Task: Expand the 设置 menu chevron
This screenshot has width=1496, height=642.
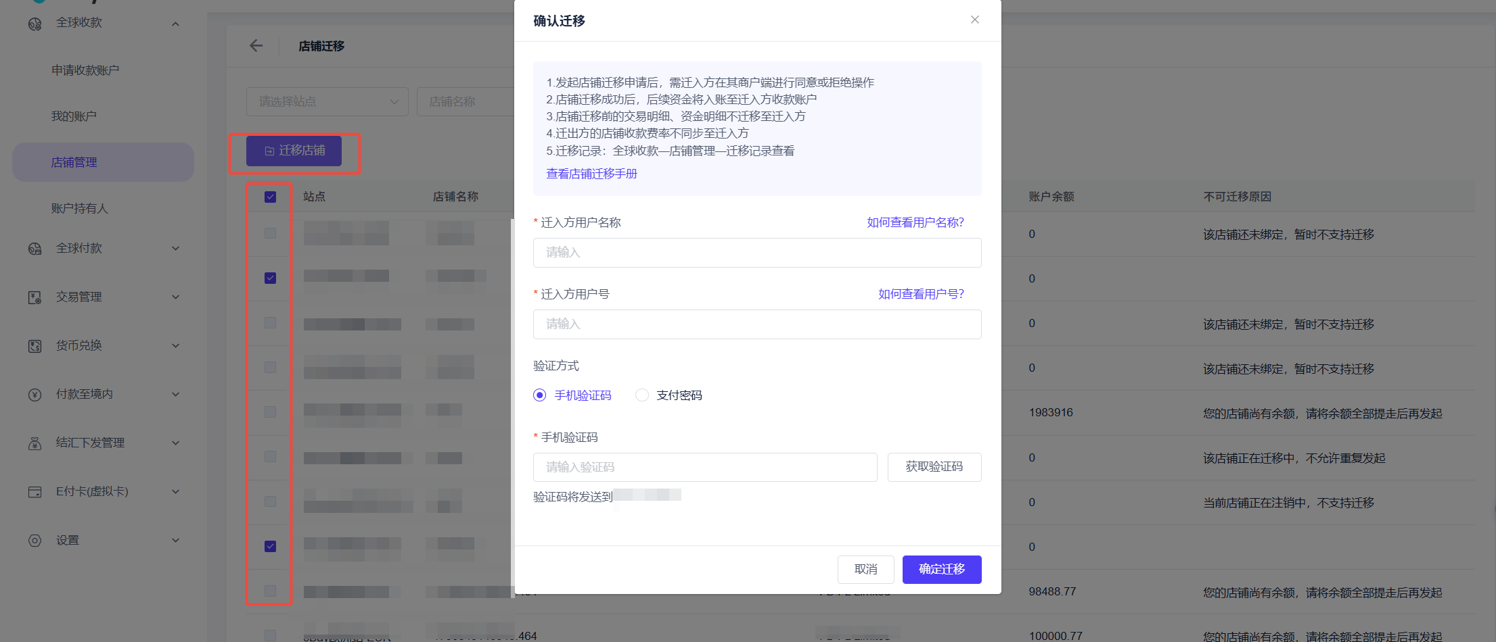Action: [x=175, y=541]
